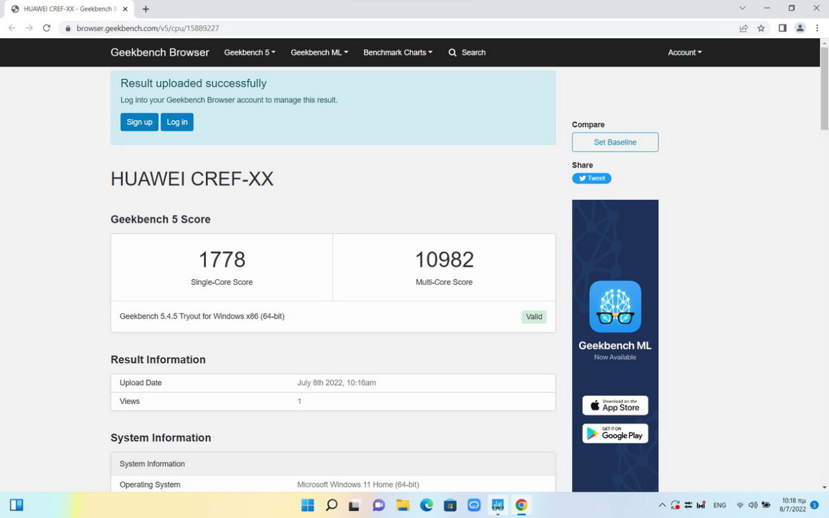The image size is (829, 518).
Task: Open File Explorer from the taskbar
Action: point(402,505)
